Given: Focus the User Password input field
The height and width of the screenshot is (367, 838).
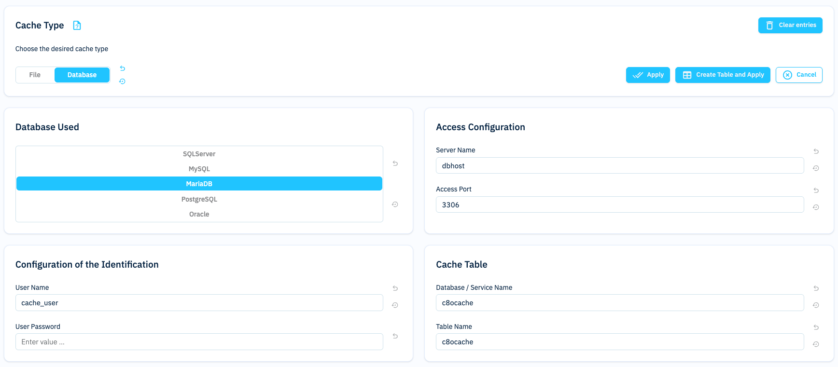Looking at the screenshot, I should (199, 342).
